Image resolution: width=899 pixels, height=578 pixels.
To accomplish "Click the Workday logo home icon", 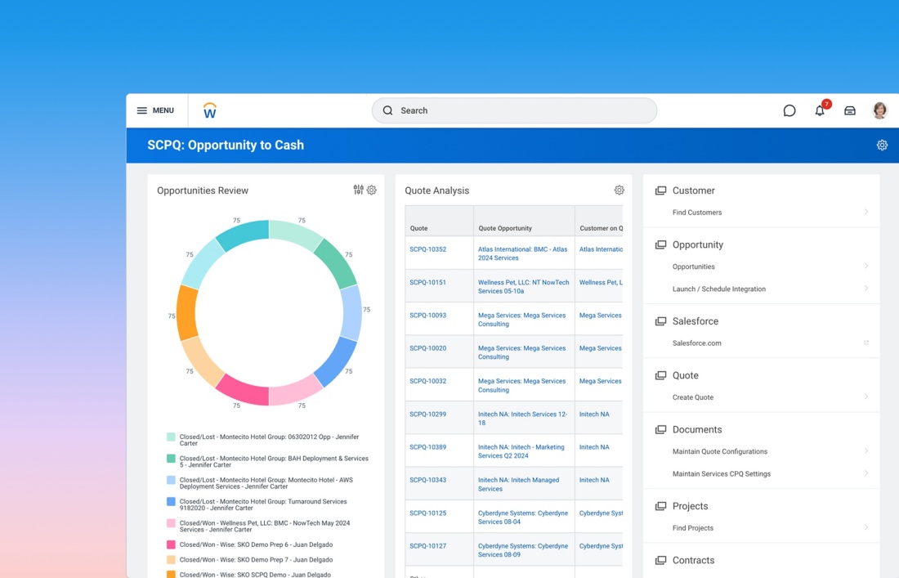I will (210, 110).
